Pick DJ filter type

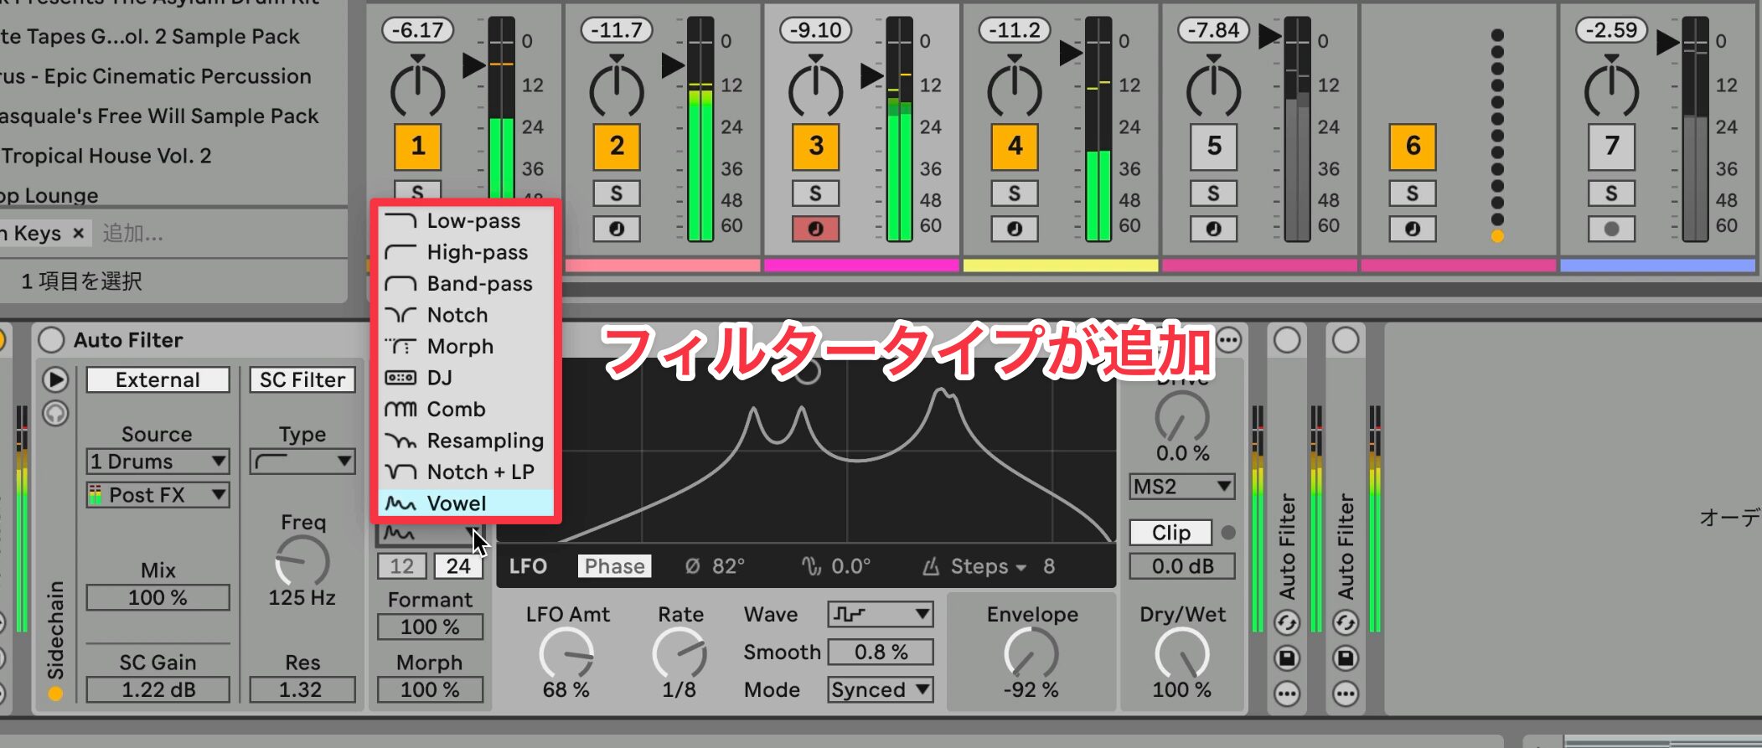pos(466,378)
